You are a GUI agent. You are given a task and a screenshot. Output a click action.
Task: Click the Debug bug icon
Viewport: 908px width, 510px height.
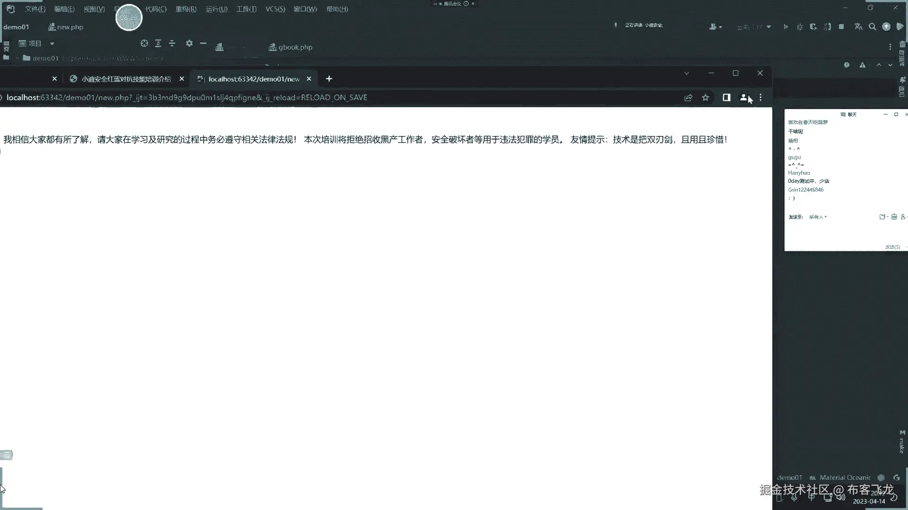pos(800,27)
